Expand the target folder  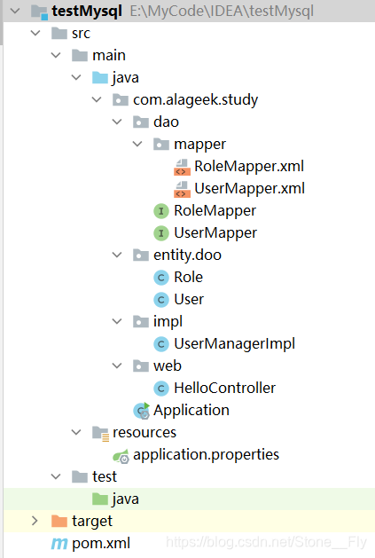pyautogui.click(x=35, y=521)
